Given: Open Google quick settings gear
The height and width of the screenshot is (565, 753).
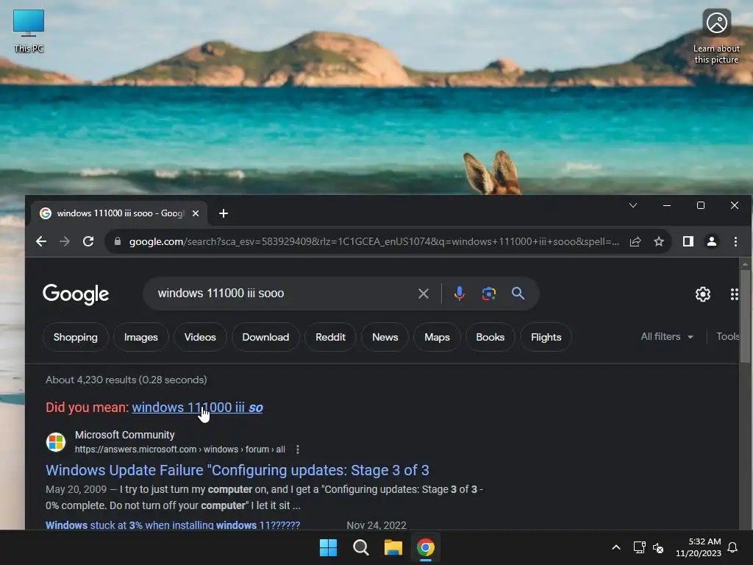Looking at the screenshot, I should [x=702, y=294].
